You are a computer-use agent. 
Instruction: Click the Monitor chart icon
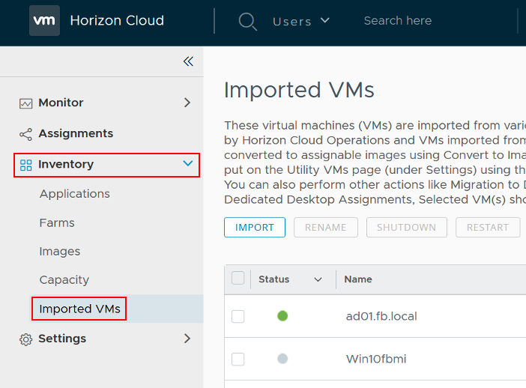point(25,103)
